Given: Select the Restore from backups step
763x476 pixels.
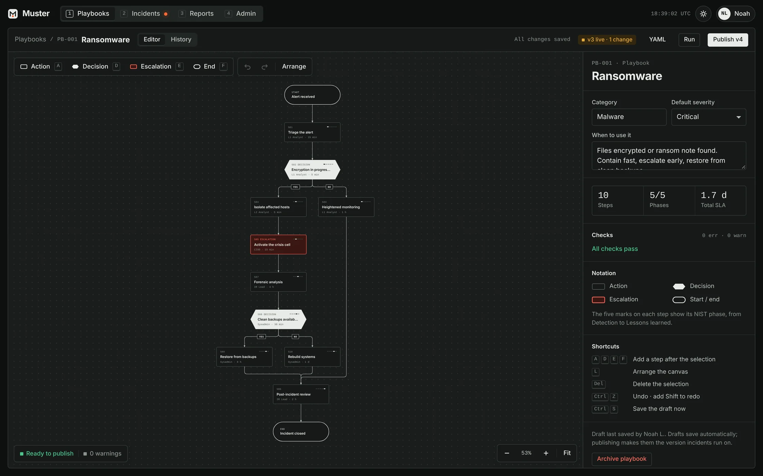Looking at the screenshot, I should pyautogui.click(x=244, y=357).
